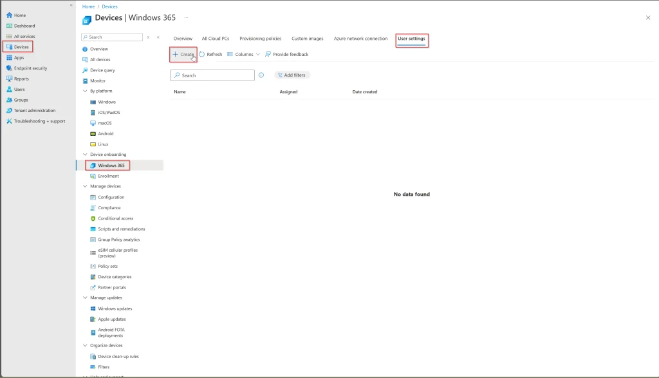
Task: Open Policy sets
Action: pyautogui.click(x=104, y=266)
